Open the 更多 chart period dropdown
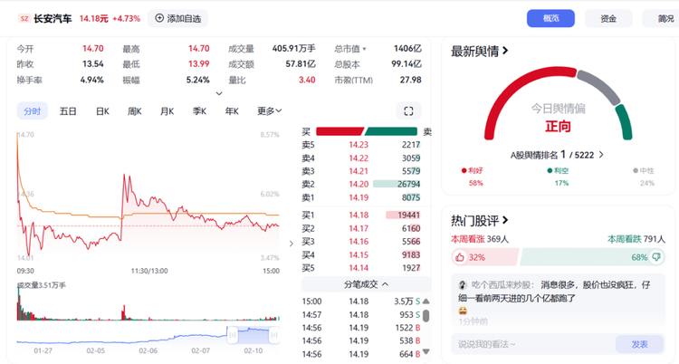 pyautogui.click(x=269, y=111)
